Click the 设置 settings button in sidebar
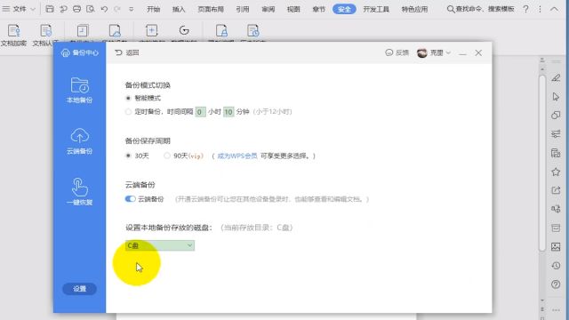 click(x=79, y=289)
